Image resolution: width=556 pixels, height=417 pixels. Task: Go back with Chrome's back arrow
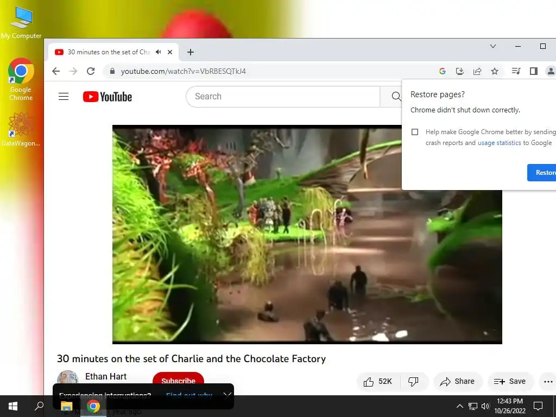pyautogui.click(x=56, y=71)
